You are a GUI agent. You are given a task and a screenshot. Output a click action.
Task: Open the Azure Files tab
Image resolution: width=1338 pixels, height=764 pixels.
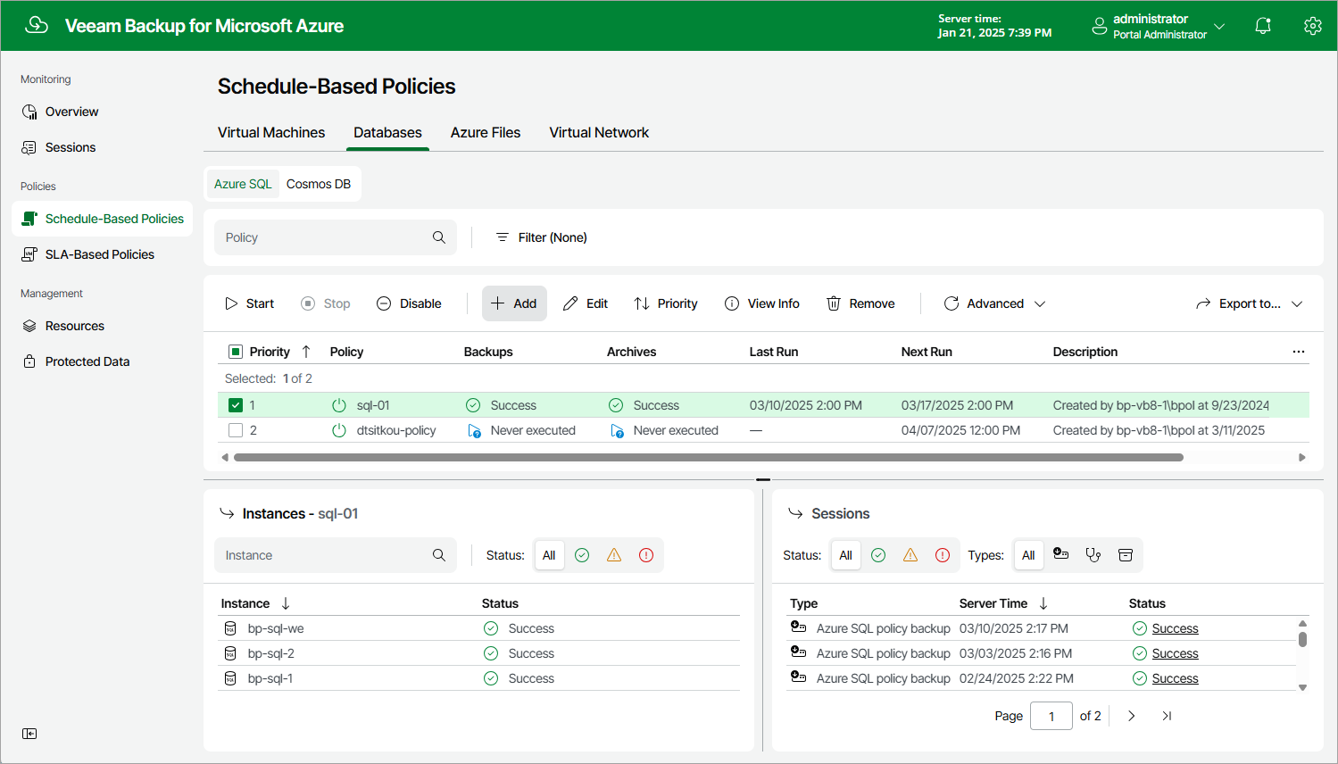tap(486, 132)
